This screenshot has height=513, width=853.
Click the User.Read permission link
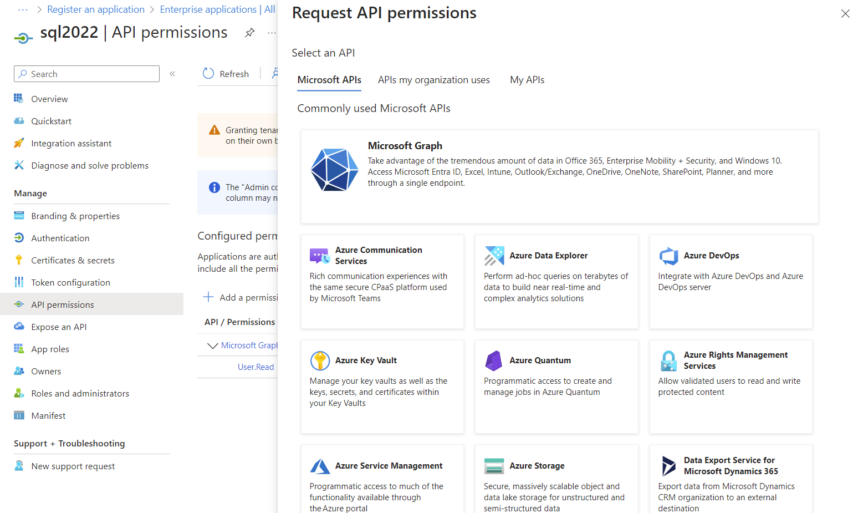pos(256,367)
